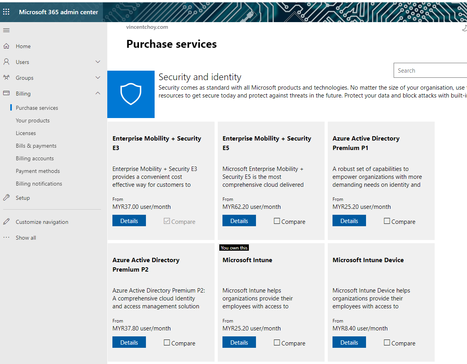Check Compare for Azure Active Directory Premium P2
This screenshot has height=364, width=467.
167,343
